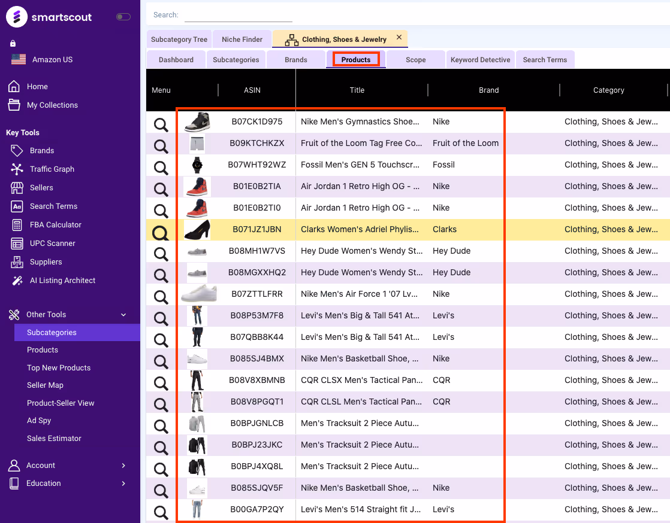This screenshot has width=670, height=523.
Task: Open the My Collections folder icon
Action: (14, 105)
